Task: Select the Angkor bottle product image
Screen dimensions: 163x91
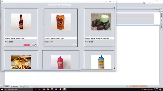Action: 21,22
